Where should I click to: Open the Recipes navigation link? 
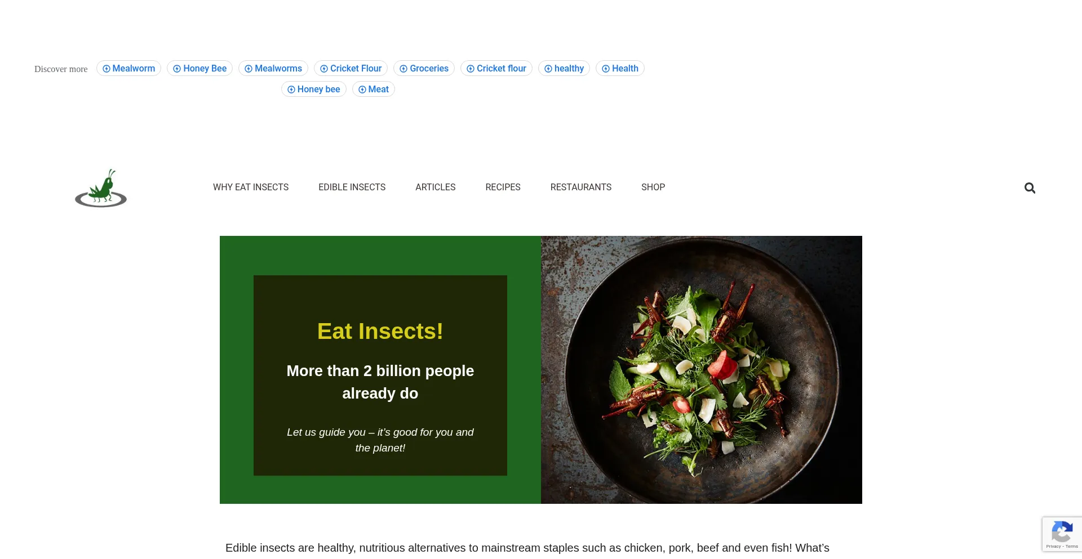point(503,187)
